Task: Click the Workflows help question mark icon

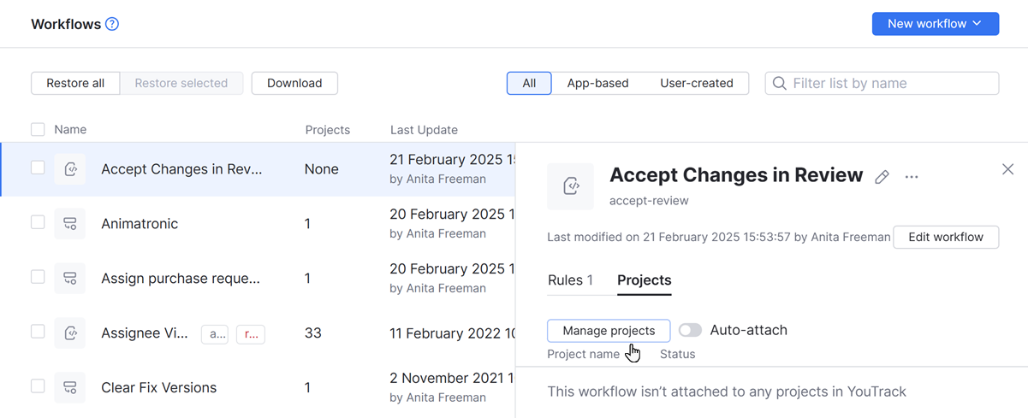Action: (x=112, y=24)
